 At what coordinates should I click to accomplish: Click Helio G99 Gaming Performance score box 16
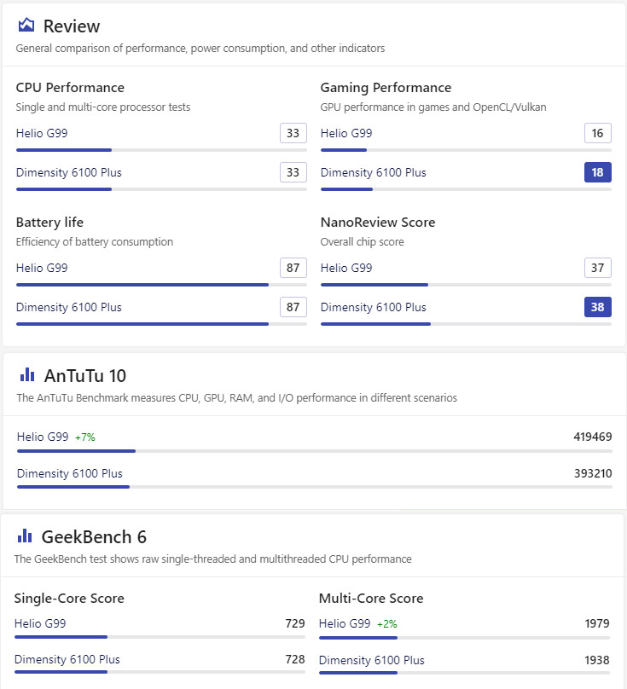click(x=597, y=133)
